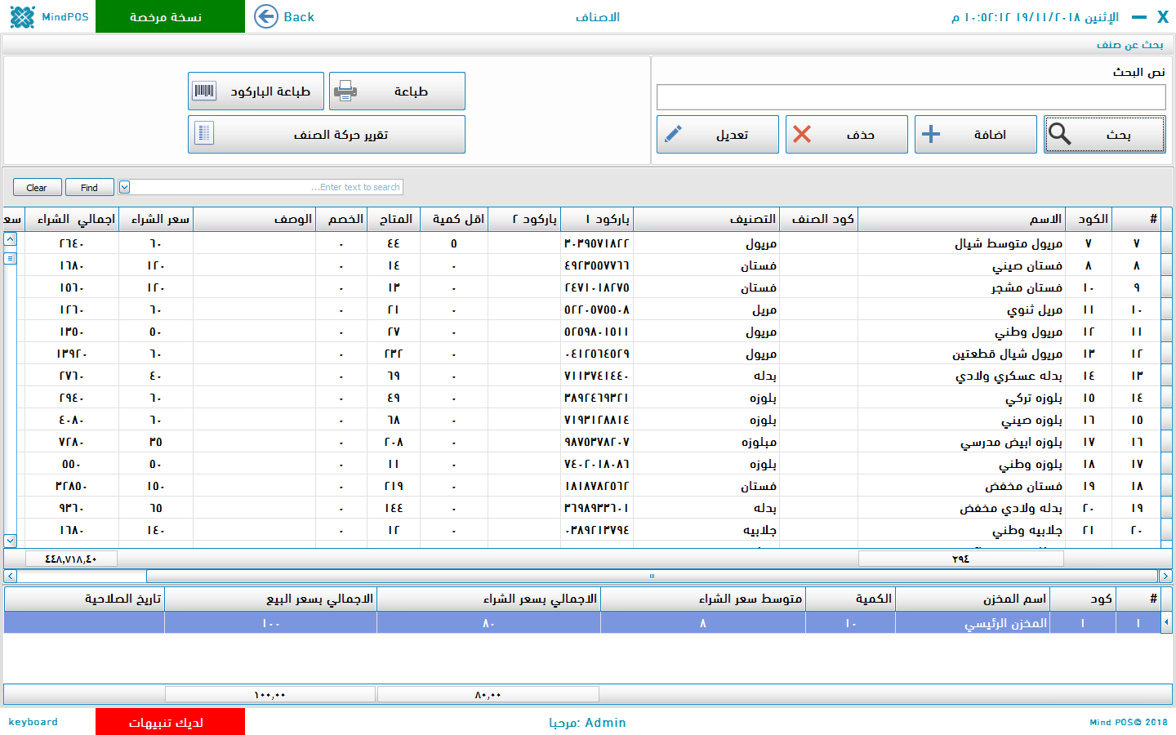The image size is (1176, 735).
Task: Click the magnifying glass search icon
Action: pos(1060,134)
